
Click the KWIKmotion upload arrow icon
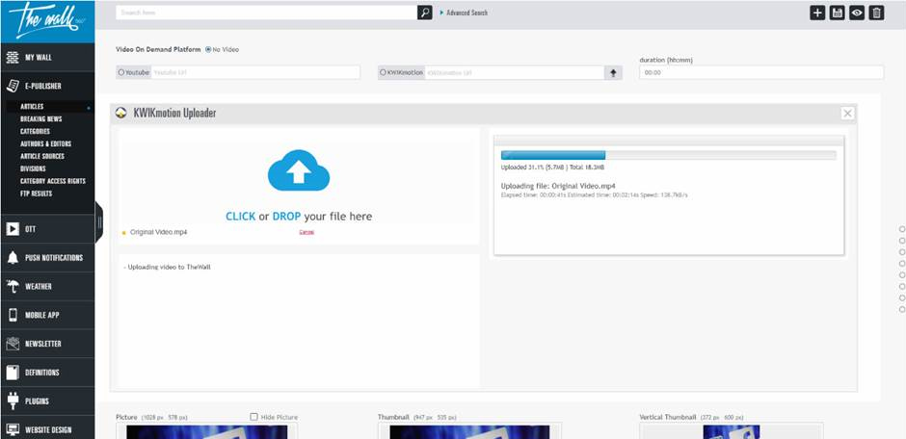[613, 73]
